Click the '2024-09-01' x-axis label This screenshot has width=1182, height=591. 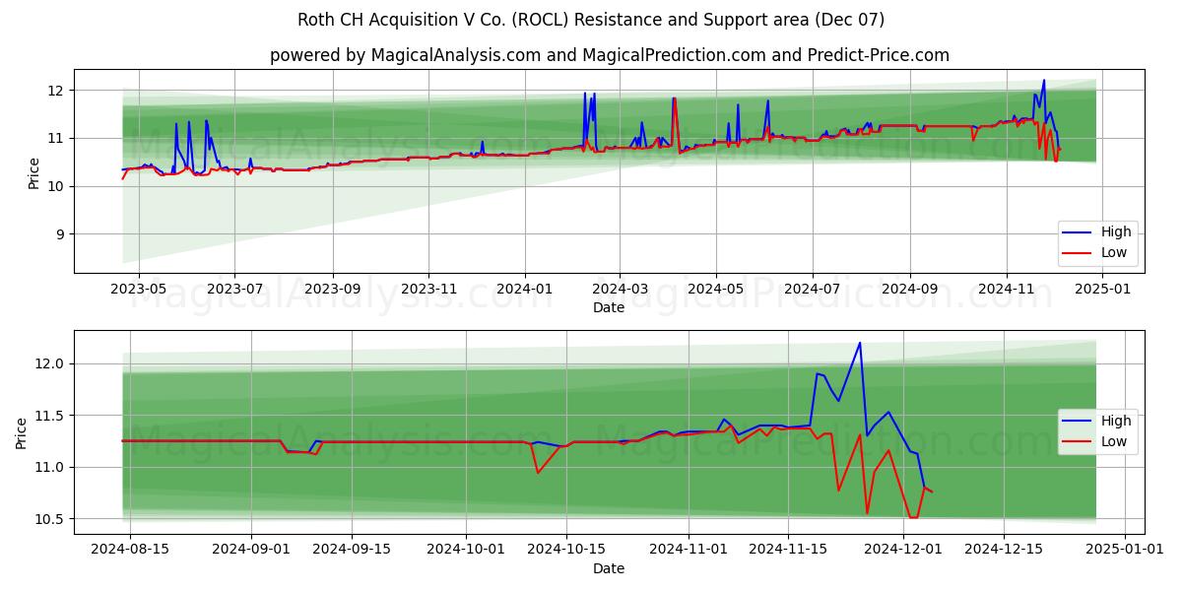point(250,551)
